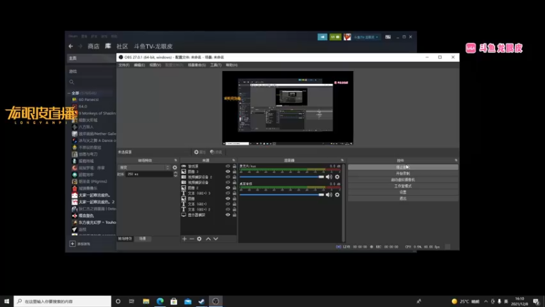Pop out the 转场特效 dock panel
This screenshot has height=307, width=545.
[176, 160]
